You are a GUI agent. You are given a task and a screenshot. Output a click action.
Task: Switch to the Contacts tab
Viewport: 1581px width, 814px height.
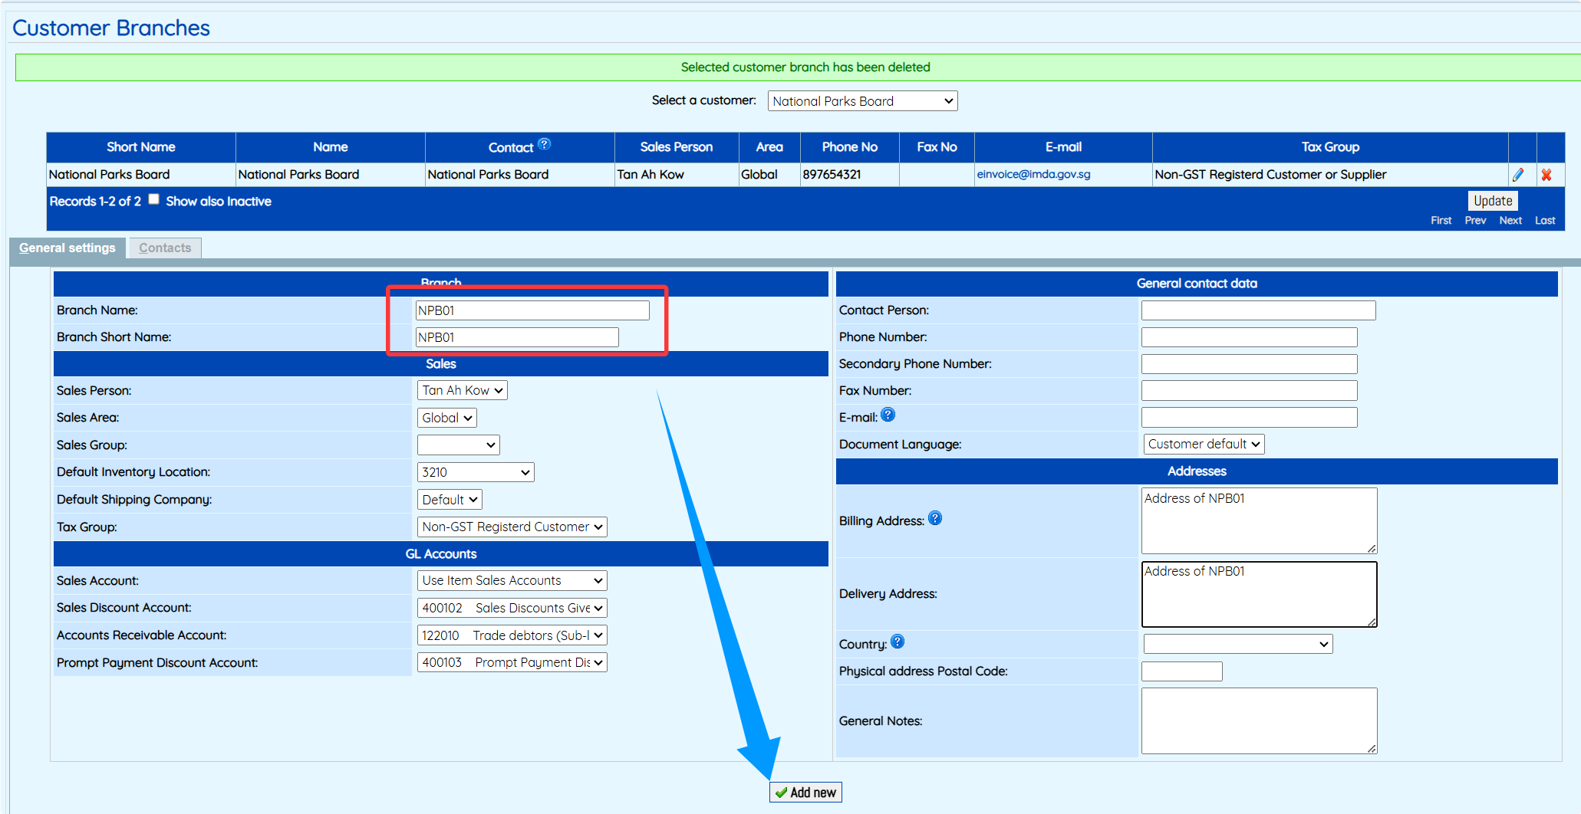click(x=165, y=248)
